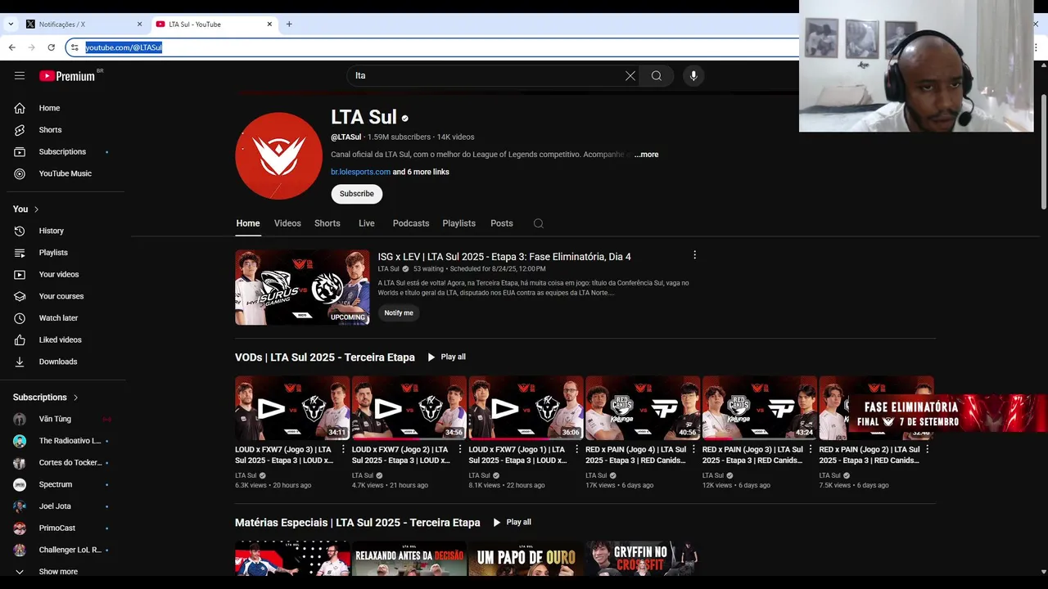Image resolution: width=1048 pixels, height=589 pixels.
Task: Open options menu for RED x PAIN Jogo 4
Action: (x=693, y=449)
